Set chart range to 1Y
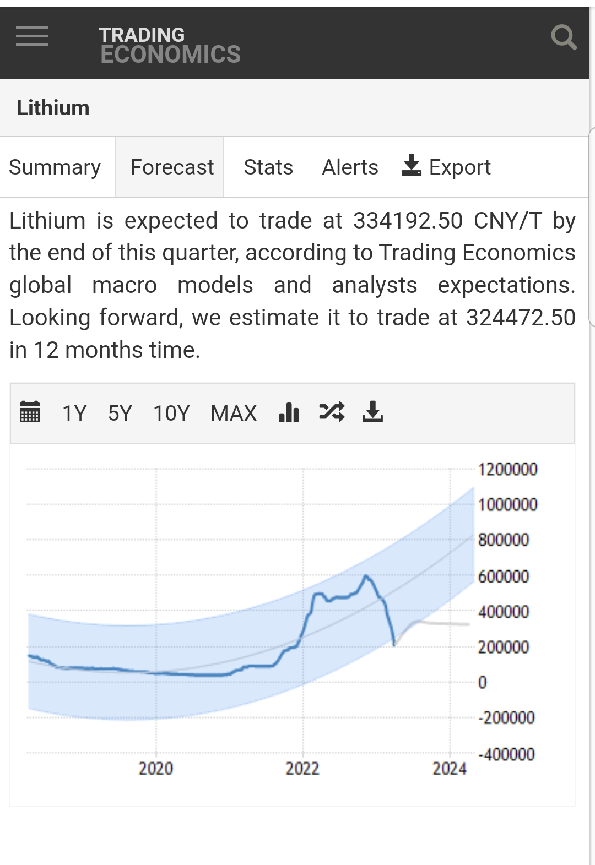Viewport: 595px width, 865px height. pos(74,413)
